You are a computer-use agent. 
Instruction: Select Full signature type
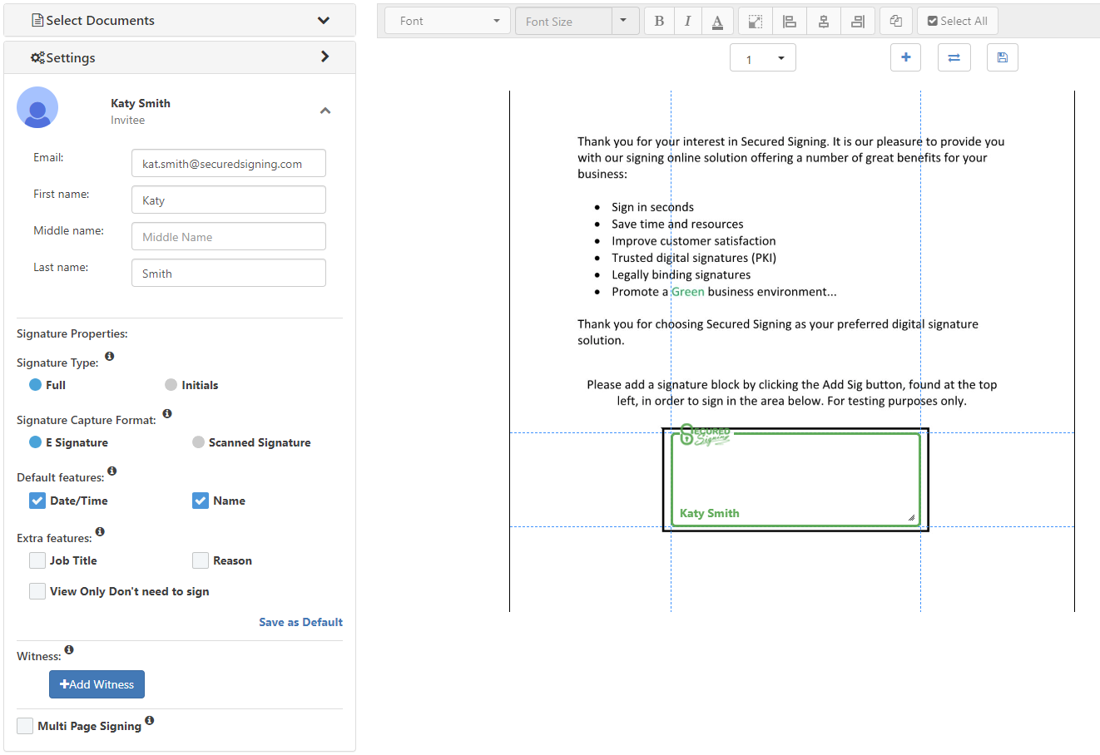pyautogui.click(x=35, y=385)
